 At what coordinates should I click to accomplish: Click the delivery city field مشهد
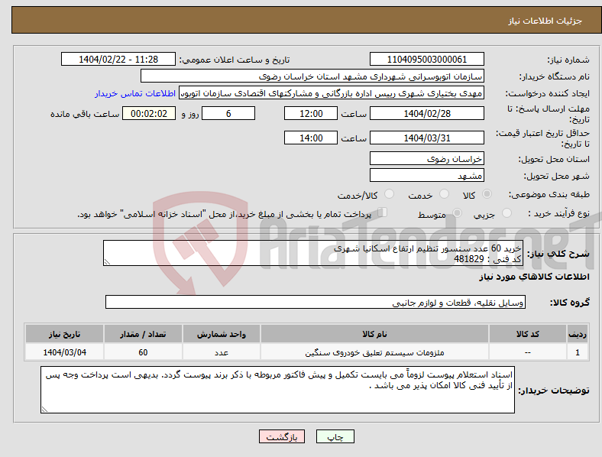(426, 175)
